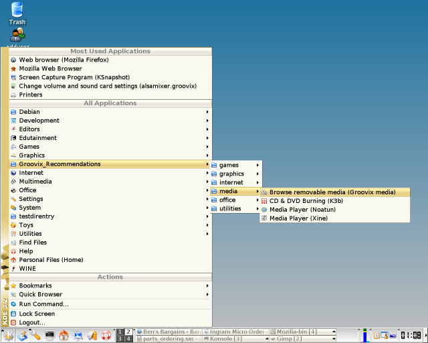Launch CD & DVD Burning (K3b)
The height and width of the screenshot is (343, 428).
(x=335, y=201)
